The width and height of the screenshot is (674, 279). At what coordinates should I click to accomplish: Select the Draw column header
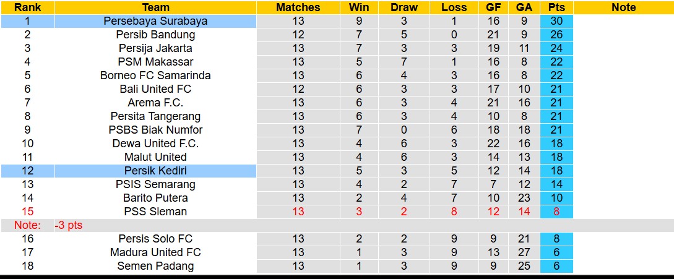point(404,7)
